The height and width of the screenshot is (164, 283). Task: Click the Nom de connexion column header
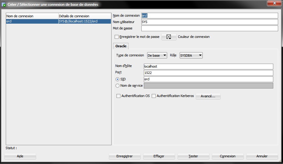click(x=32, y=16)
